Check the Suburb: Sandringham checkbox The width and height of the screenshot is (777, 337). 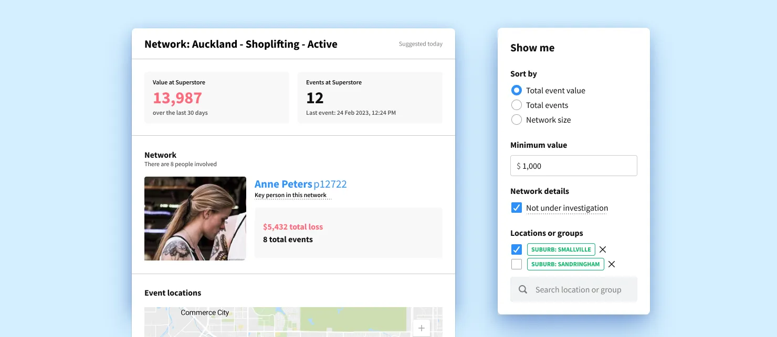(517, 264)
